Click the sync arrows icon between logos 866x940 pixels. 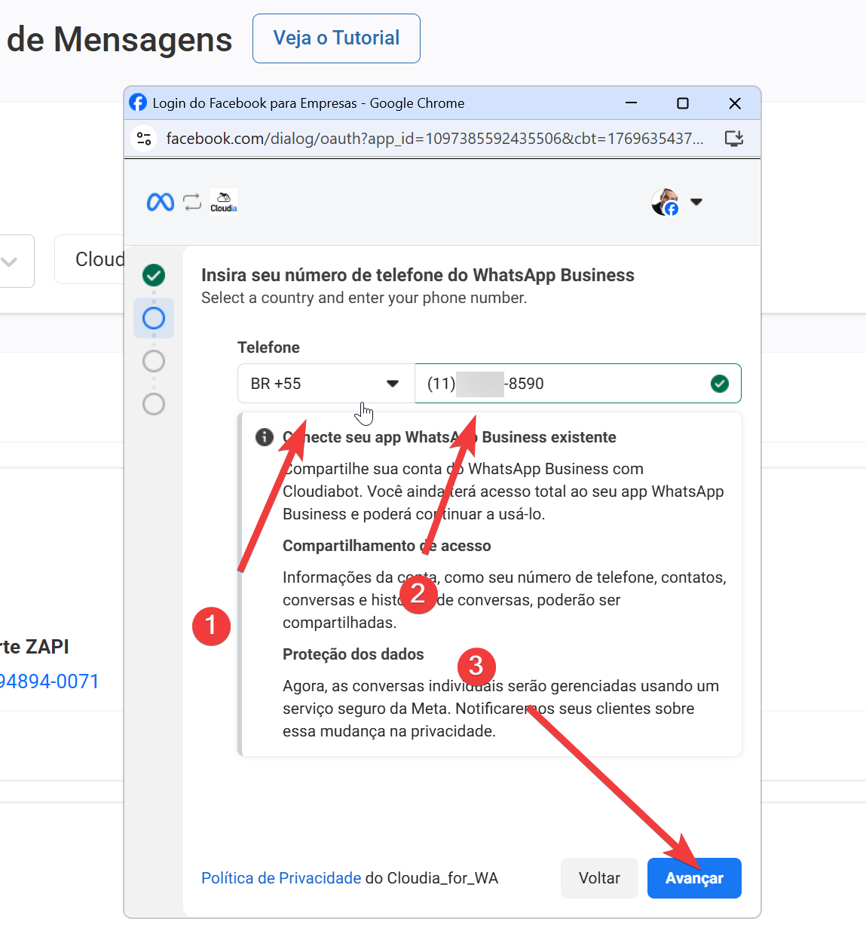tap(192, 202)
